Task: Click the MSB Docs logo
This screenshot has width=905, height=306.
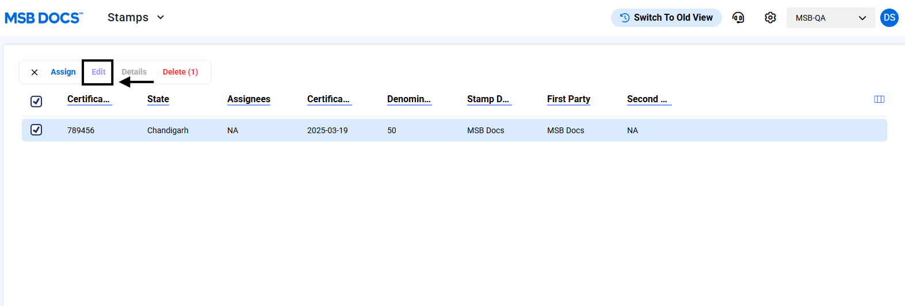Action: pos(44,18)
